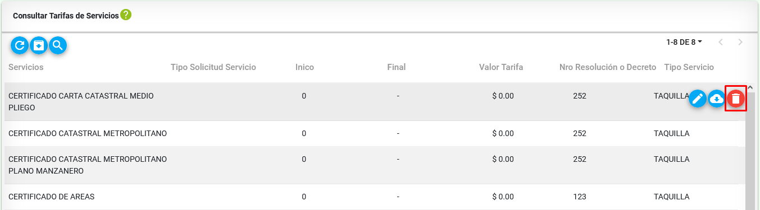Screen dimensions: 760x210
Task: Click the Tipo Solicitud Servicio column header
Action: [x=213, y=67]
